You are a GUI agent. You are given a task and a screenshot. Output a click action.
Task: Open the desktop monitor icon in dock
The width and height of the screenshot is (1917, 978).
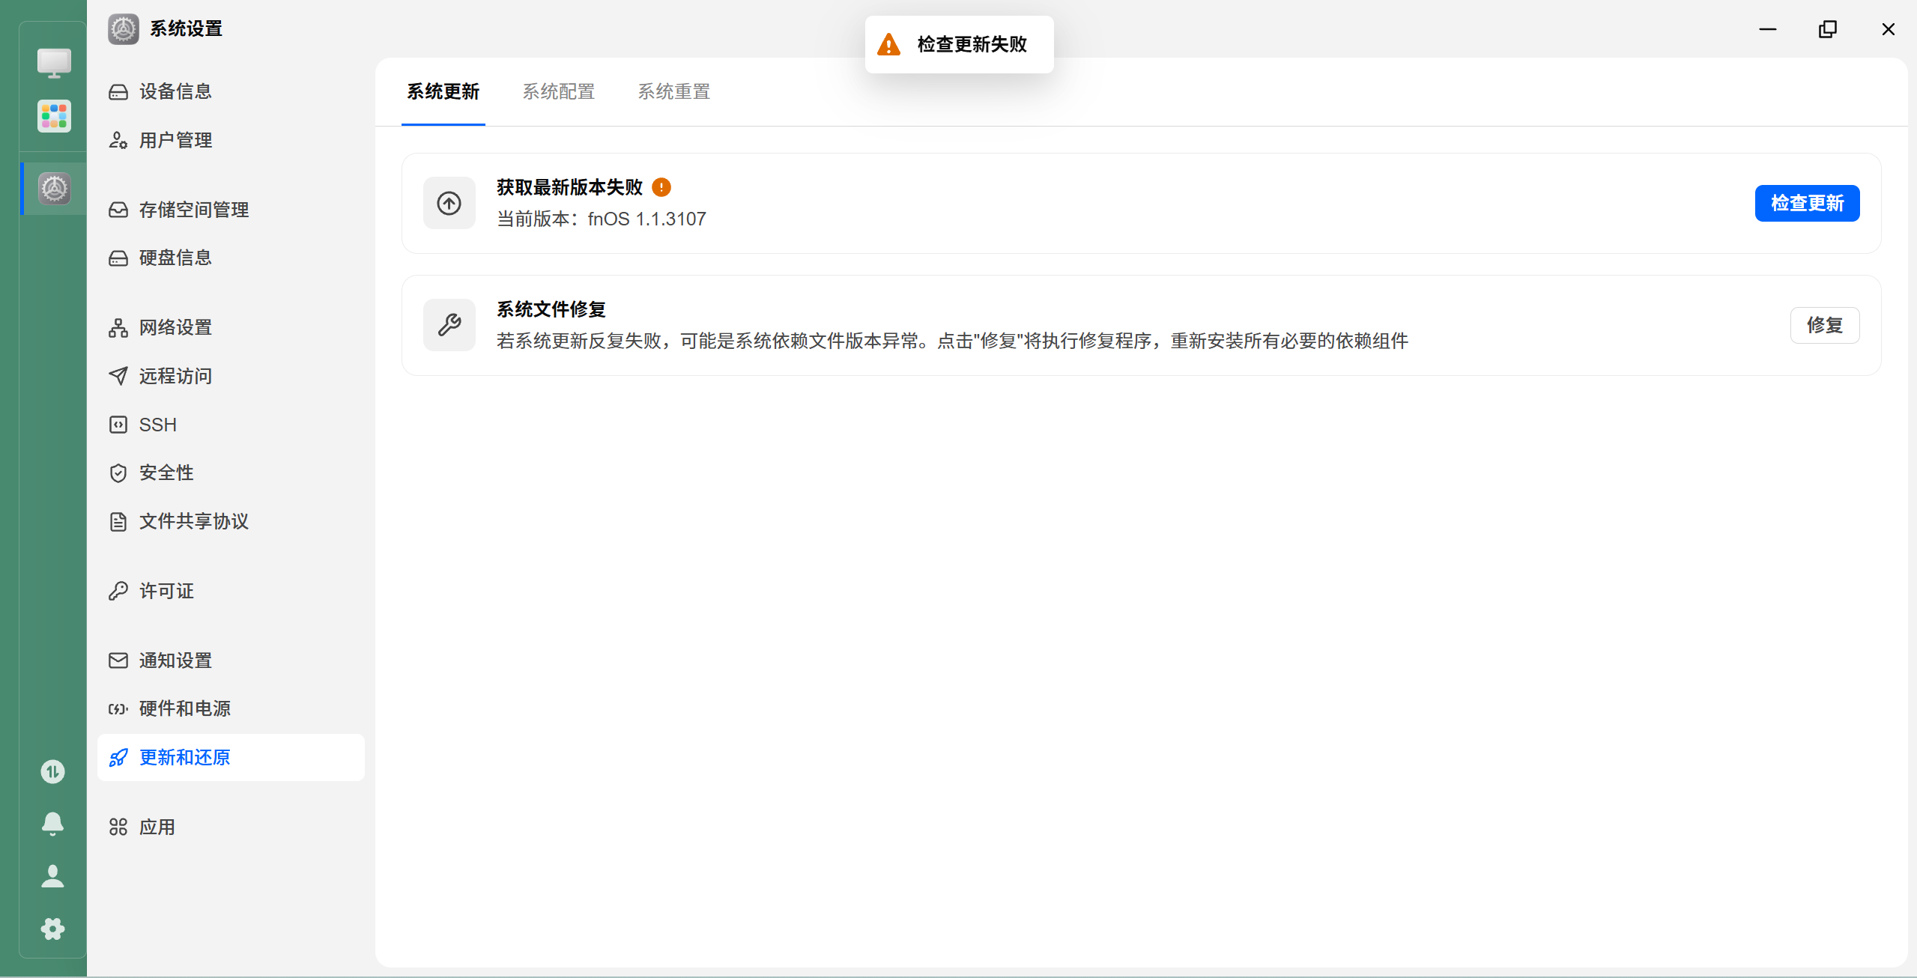tap(54, 64)
